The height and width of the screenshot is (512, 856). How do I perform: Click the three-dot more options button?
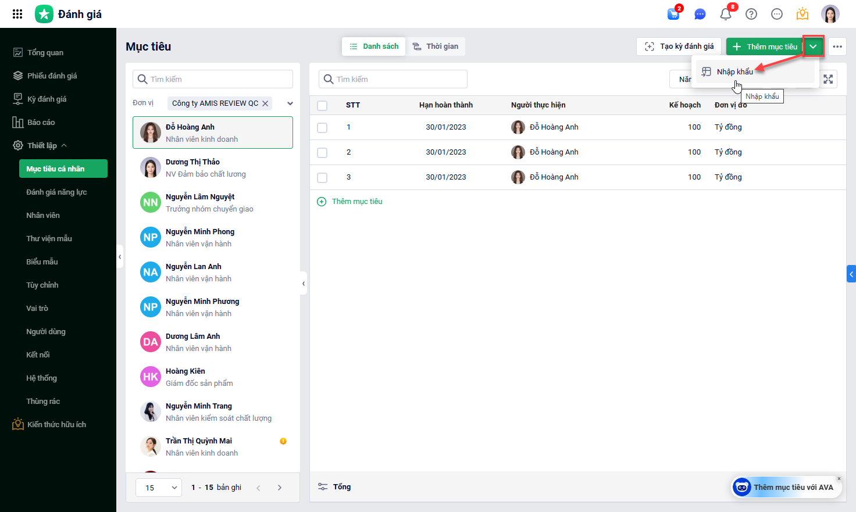pos(837,46)
